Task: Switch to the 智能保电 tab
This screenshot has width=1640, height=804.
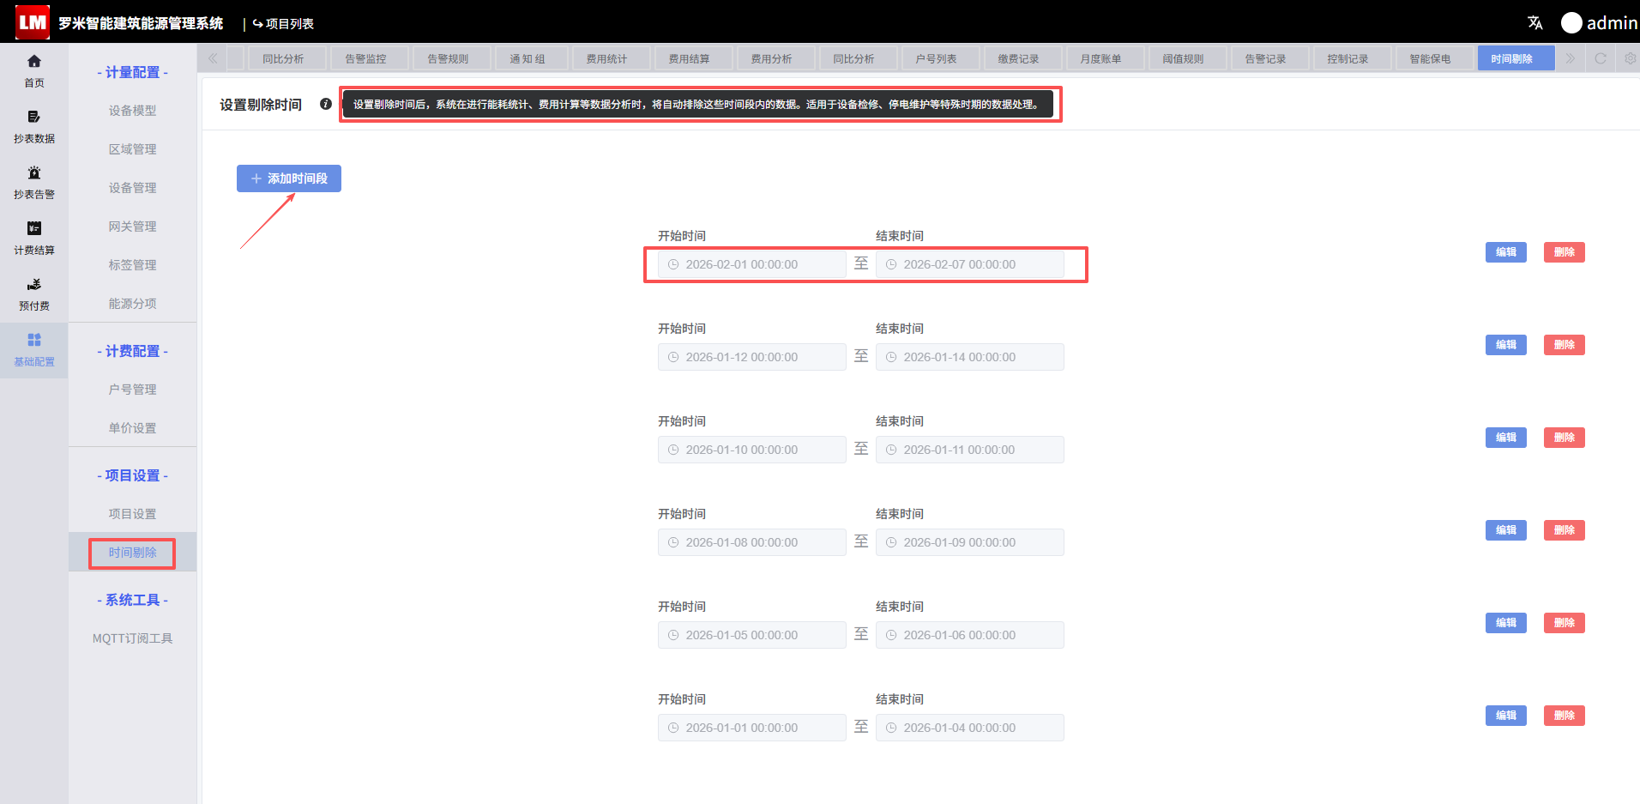Action: (x=1430, y=58)
